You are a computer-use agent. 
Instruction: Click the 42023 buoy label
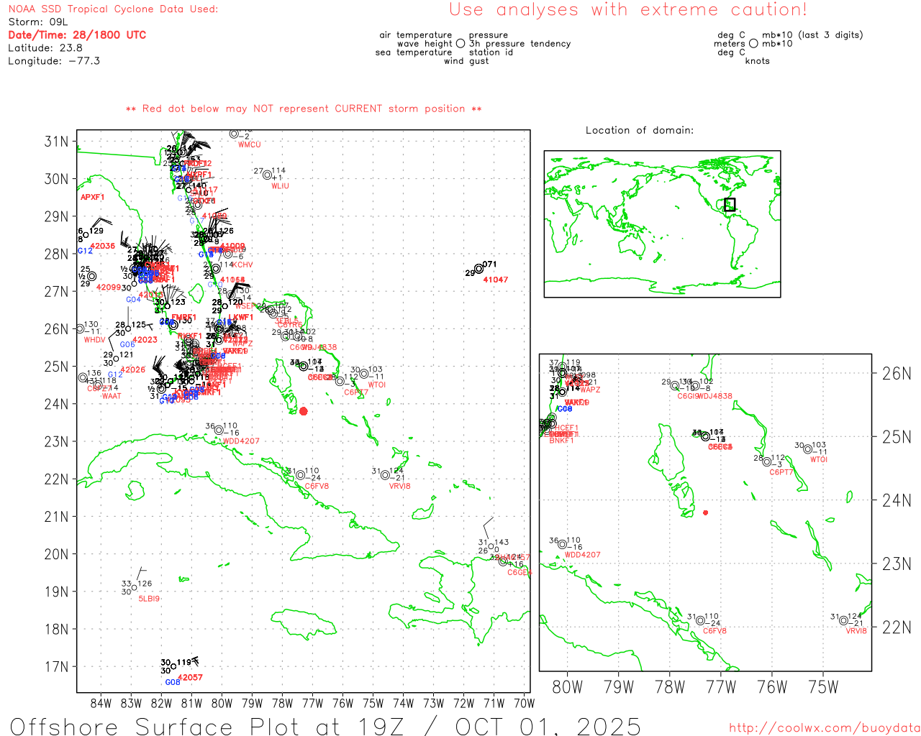pyautogui.click(x=145, y=340)
